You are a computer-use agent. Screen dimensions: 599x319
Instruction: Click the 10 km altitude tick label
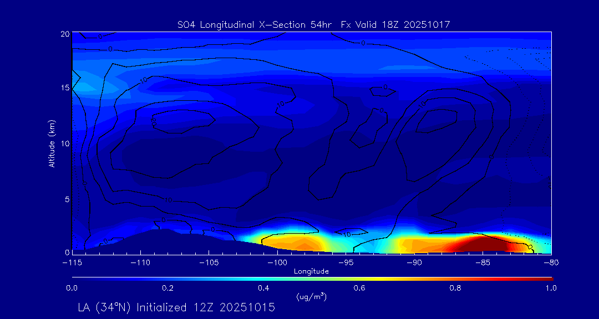click(x=64, y=143)
